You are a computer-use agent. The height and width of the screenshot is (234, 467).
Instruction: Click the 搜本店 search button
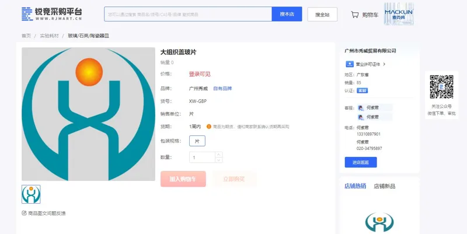click(287, 14)
